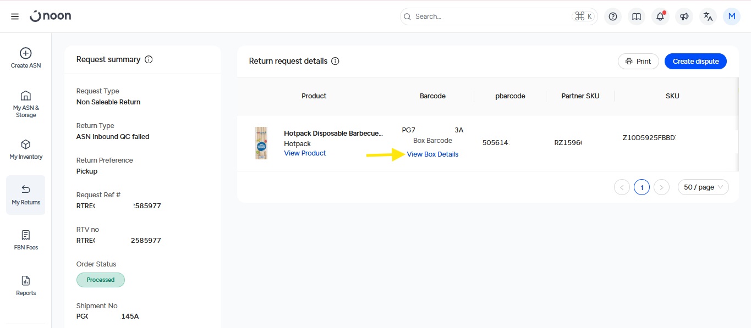
Task: Open Create ASN in sidebar
Action: click(26, 58)
